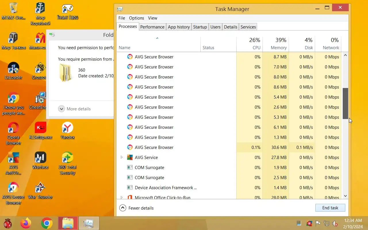
Task: Switch to the Users tab
Action: (215, 27)
